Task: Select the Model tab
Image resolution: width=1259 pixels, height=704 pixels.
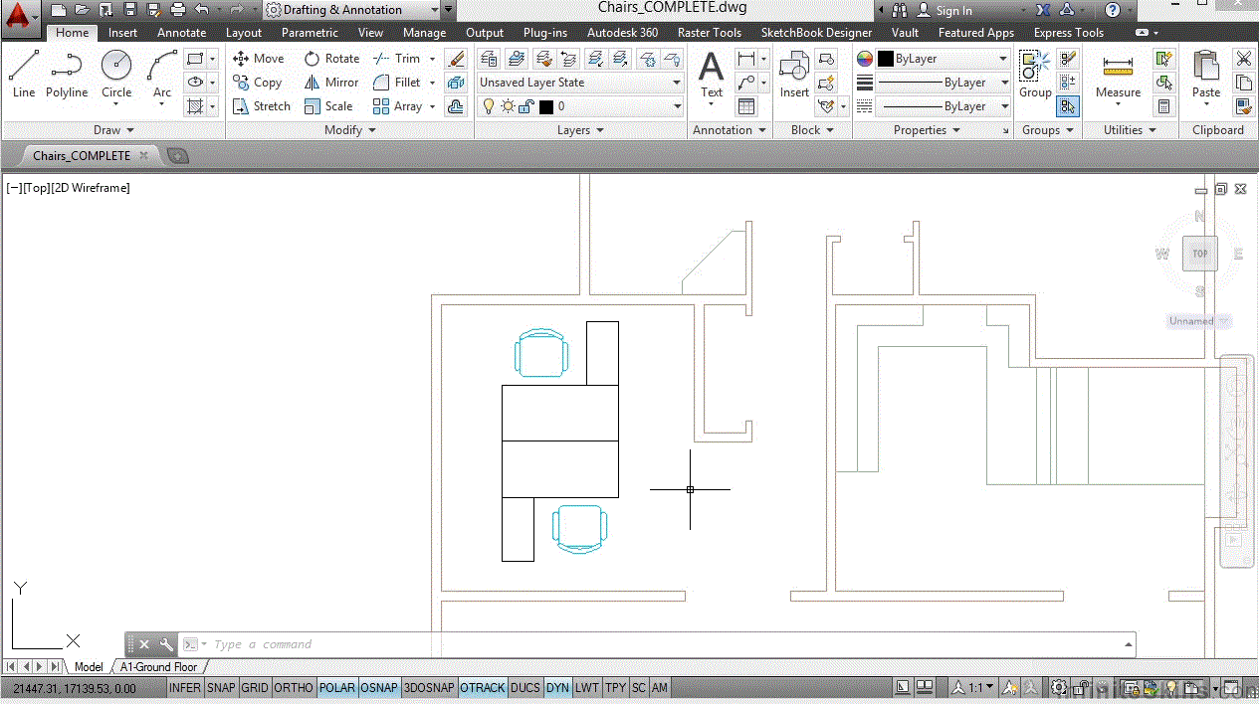Action: point(89,667)
